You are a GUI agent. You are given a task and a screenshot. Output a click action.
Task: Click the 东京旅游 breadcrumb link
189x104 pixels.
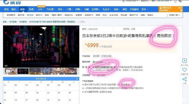click(x=23, y=22)
